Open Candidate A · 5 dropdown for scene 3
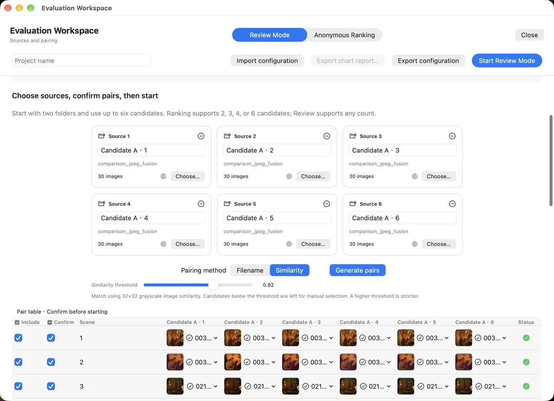Screen dimensions: 554x401 [x=433, y=386]
